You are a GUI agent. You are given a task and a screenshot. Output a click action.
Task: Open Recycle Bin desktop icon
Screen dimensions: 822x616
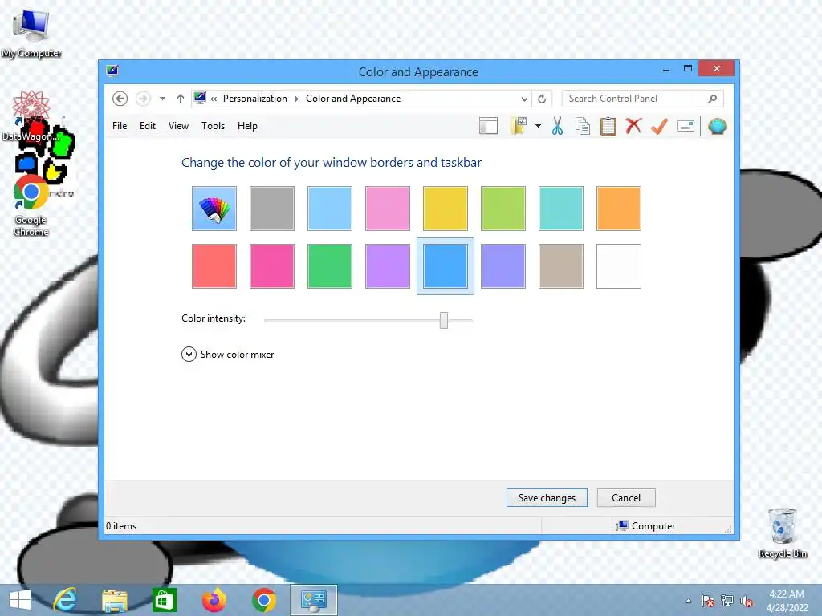(x=782, y=533)
